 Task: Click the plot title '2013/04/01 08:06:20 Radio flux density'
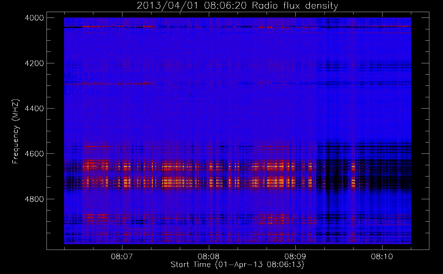point(237,5)
